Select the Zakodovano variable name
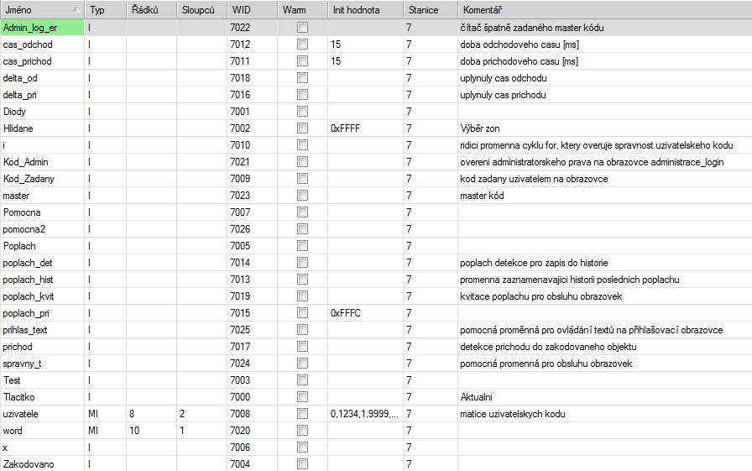Image resolution: width=752 pixels, height=471 pixels. pyautogui.click(x=29, y=464)
